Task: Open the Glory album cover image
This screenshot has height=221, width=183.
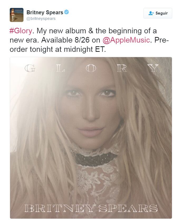Action: click(x=91, y=138)
